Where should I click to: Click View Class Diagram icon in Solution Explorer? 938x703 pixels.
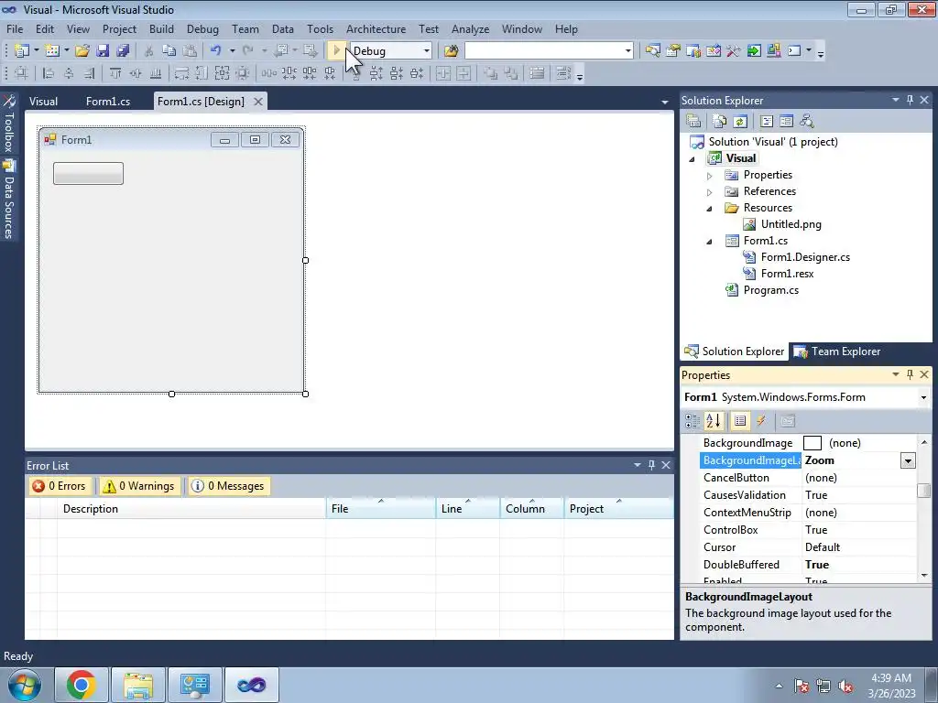[806, 122]
